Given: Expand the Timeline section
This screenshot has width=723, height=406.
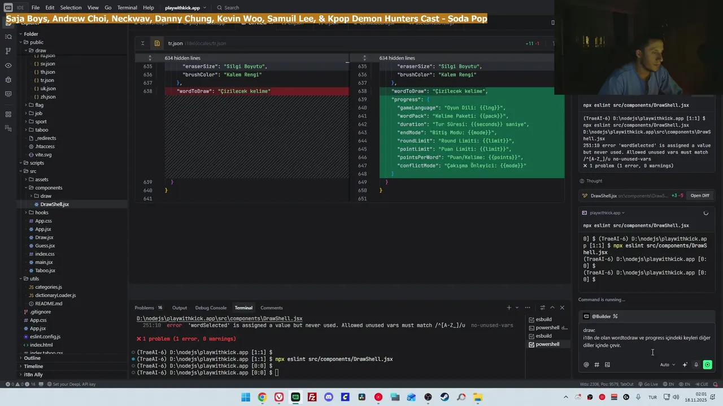Looking at the screenshot, I should (x=33, y=367).
